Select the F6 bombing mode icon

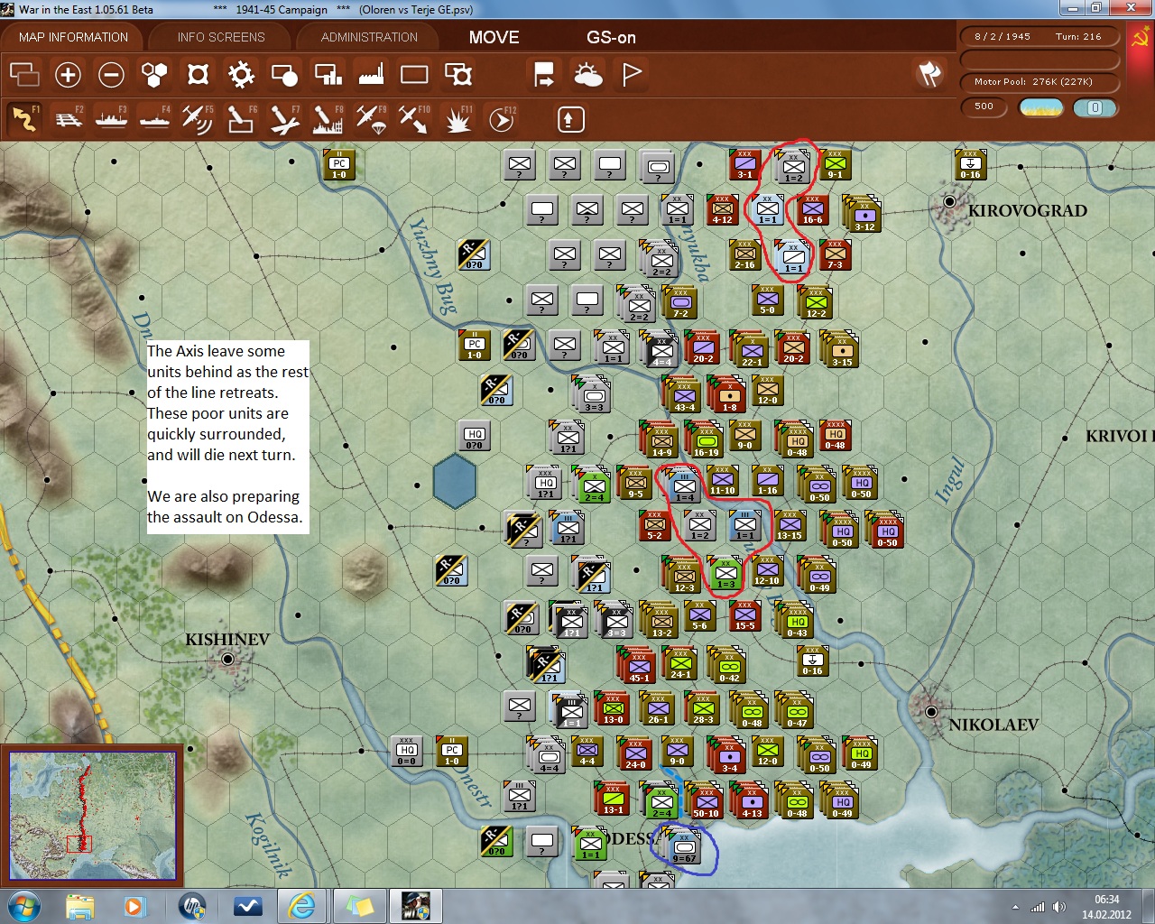point(241,118)
